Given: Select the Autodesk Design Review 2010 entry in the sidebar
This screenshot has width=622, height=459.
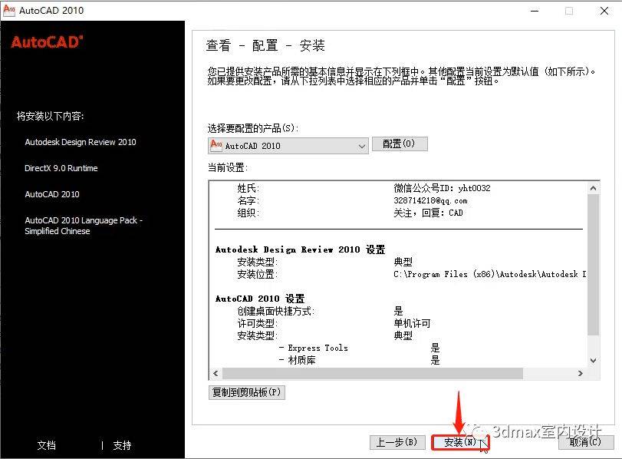Looking at the screenshot, I should point(80,142).
